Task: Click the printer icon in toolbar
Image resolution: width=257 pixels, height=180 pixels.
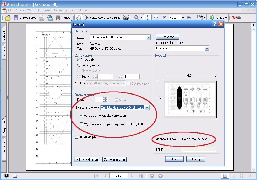Action: click(x=41, y=18)
